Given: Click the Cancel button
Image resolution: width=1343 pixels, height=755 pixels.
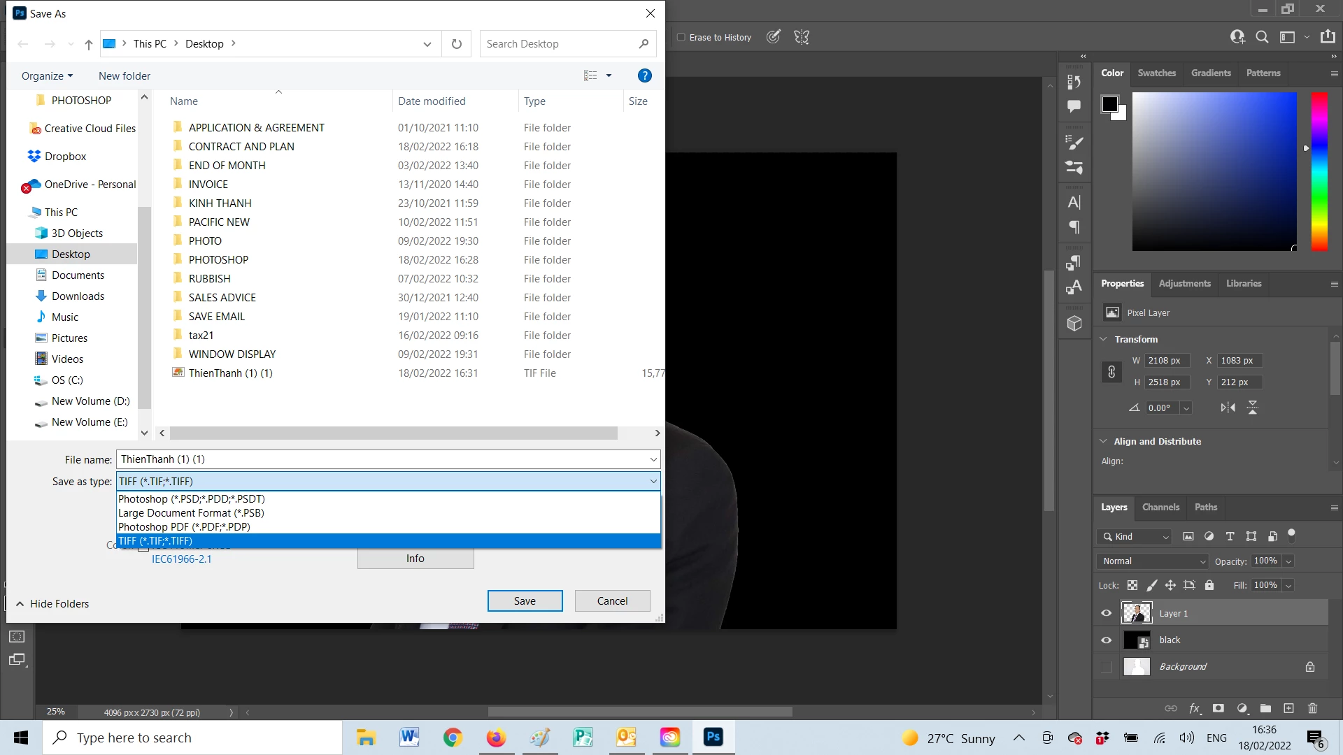Looking at the screenshot, I should [612, 601].
